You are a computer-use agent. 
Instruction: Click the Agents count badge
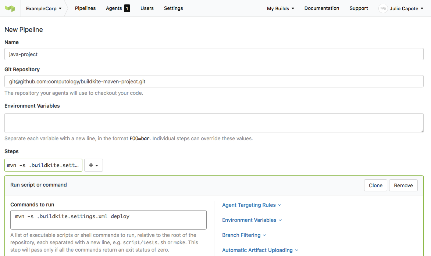127,8
